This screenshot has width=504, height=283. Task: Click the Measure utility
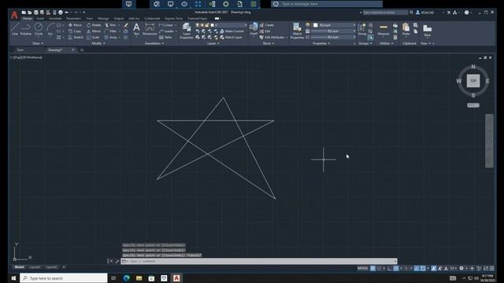click(384, 30)
